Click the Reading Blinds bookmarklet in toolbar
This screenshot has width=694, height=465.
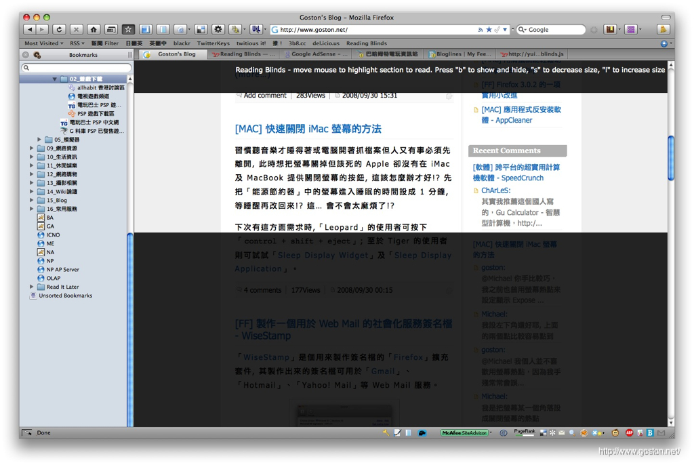pyautogui.click(x=367, y=43)
